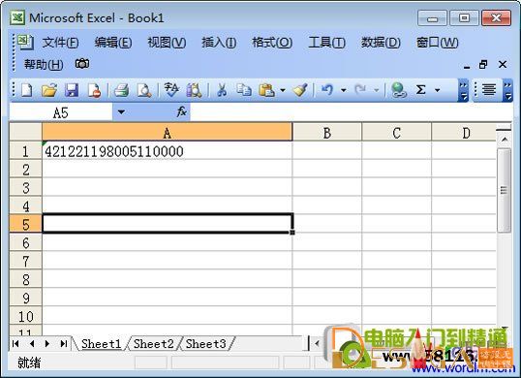
Task: Select cell containing 421221198005110000
Action: [168, 151]
